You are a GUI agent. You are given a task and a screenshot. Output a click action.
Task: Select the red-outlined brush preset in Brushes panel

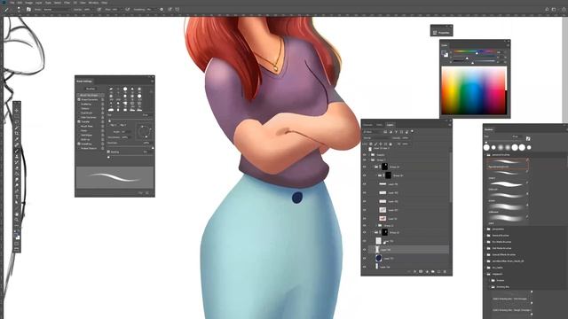pos(507,164)
